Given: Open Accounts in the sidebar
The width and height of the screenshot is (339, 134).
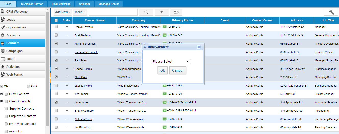Looking at the screenshot, I should click(23, 35).
